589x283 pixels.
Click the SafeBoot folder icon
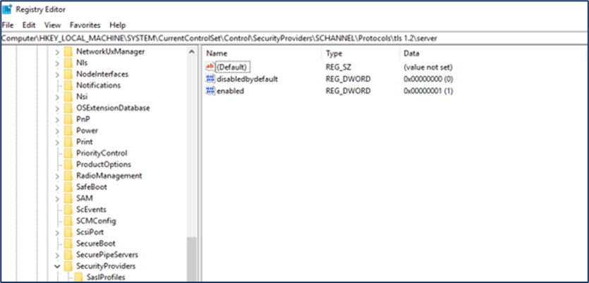point(68,187)
